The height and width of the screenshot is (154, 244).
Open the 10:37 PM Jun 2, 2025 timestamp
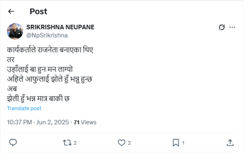[x=38, y=122]
